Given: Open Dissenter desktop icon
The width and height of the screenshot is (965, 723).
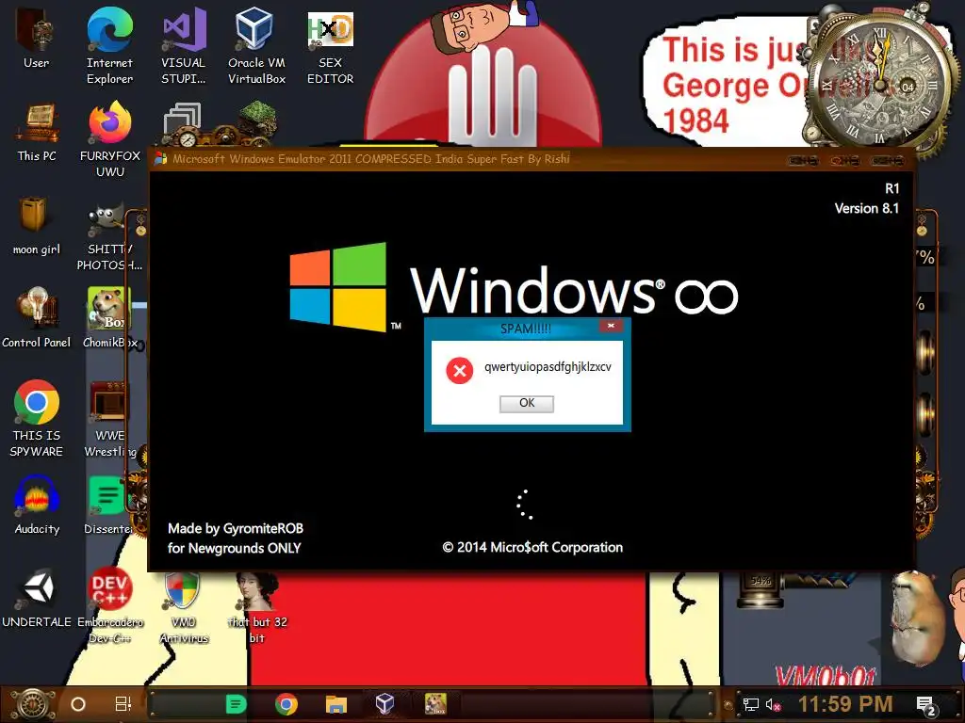Looking at the screenshot, I should click(108, 506).
